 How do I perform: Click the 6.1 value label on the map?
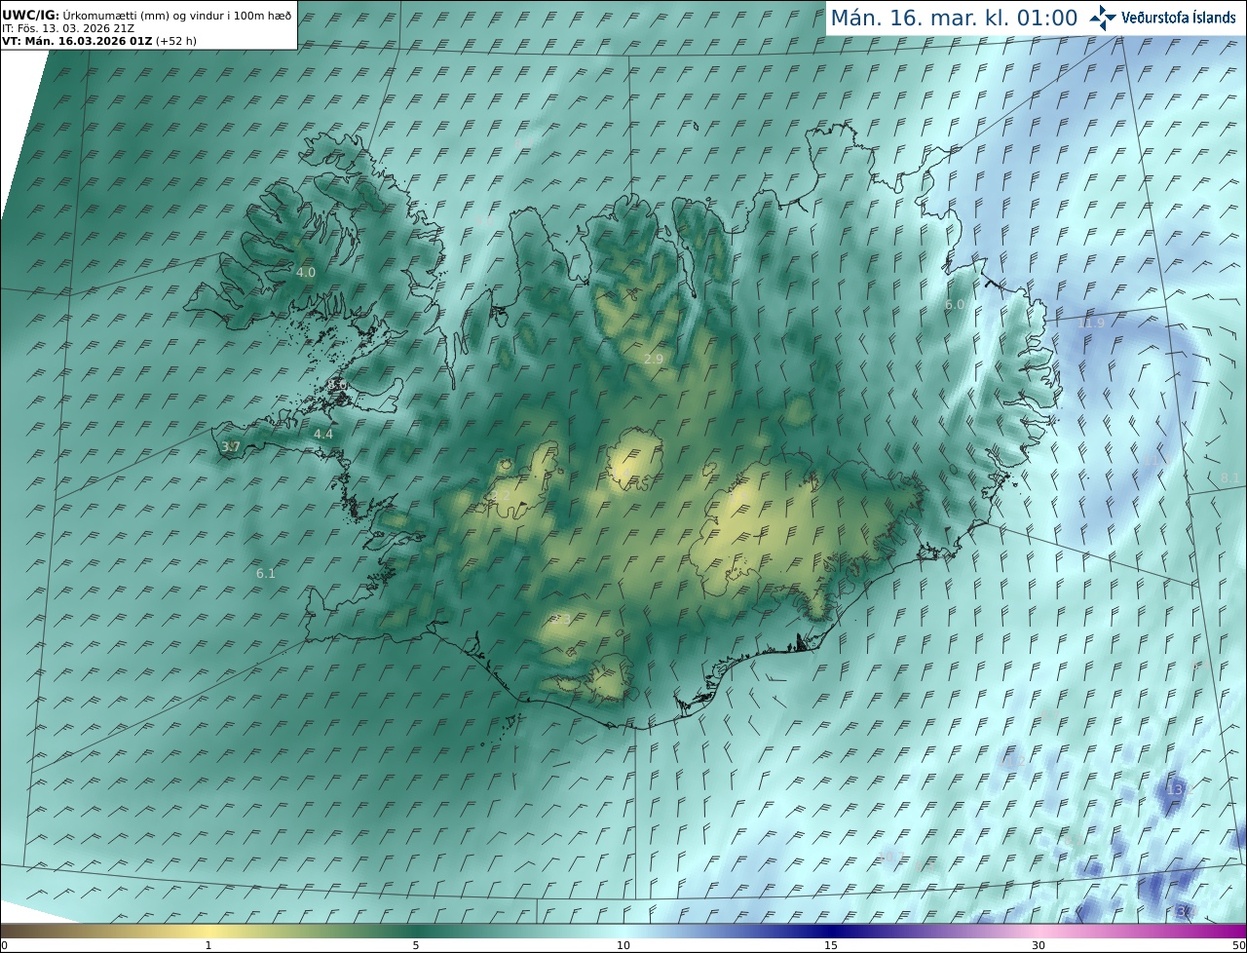[x=266, y=574]
